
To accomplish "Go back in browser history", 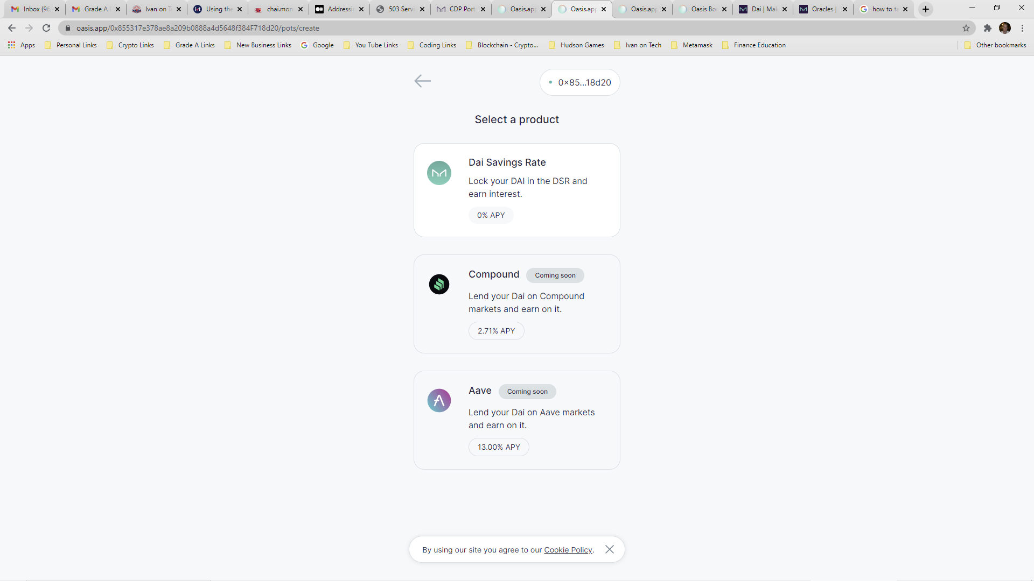I will pyautogui.click(x=12, y=28).
